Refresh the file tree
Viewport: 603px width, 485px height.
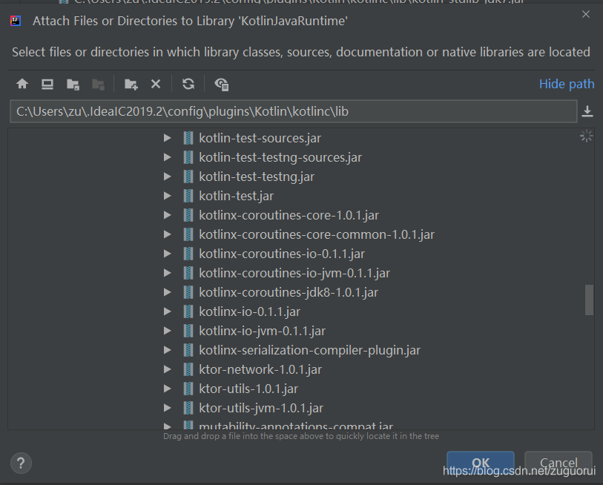(x=188, y=84)
